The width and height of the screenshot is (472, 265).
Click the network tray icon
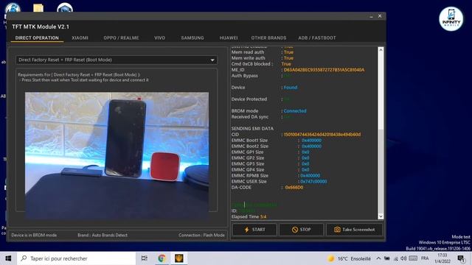click(396, 258)
